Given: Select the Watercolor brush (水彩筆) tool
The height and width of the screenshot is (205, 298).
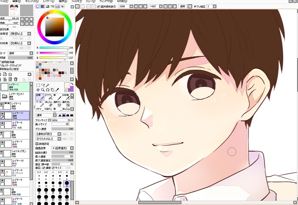Looking at the screenshot, I should tap(66, 97).
